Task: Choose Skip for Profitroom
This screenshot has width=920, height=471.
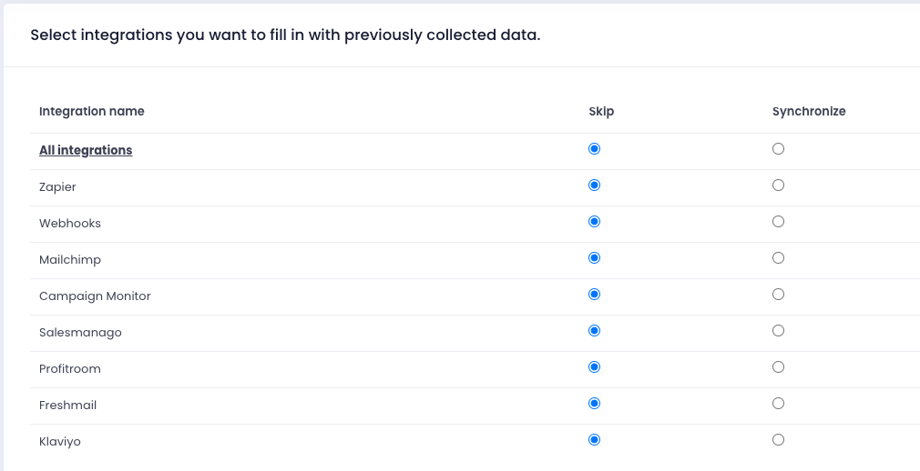Action: click(595, 366)
